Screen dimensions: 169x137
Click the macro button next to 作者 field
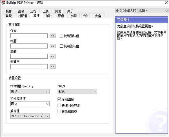click(x=52, y=36)
